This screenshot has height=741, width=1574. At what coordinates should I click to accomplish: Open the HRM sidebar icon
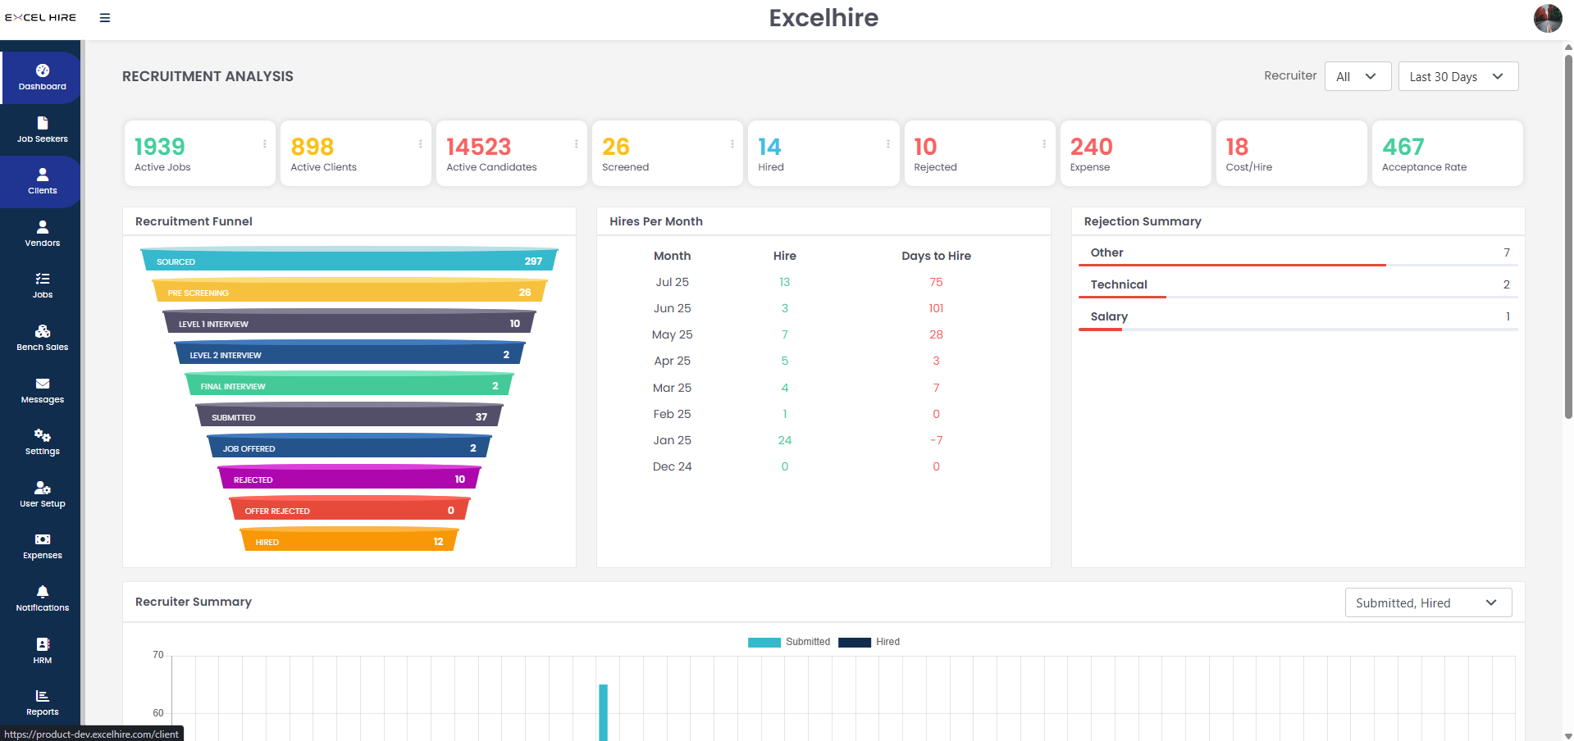click(43, 644)
